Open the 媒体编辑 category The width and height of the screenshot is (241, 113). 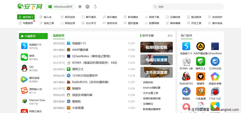click(173, 23)
